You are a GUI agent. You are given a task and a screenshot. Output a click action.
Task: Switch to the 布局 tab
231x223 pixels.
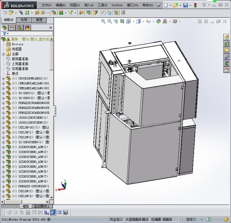pos(24,20)
